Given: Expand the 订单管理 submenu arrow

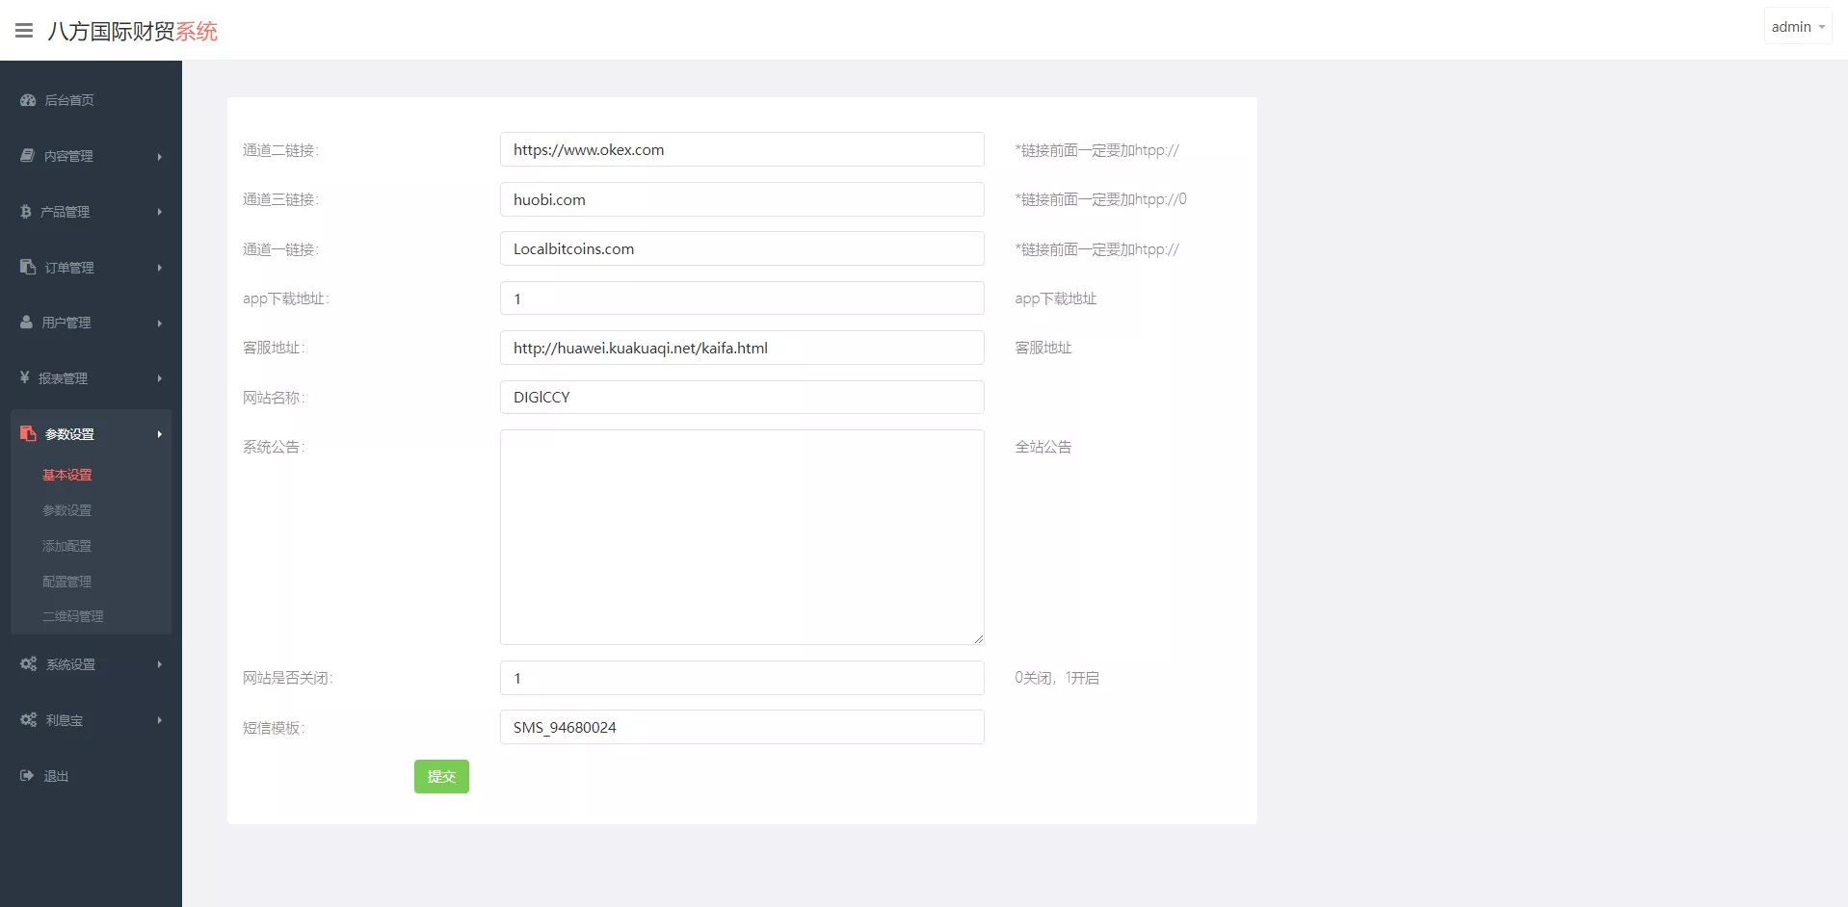Looking at the screenshot, I should pyautogui.click(x=159, y=268).
